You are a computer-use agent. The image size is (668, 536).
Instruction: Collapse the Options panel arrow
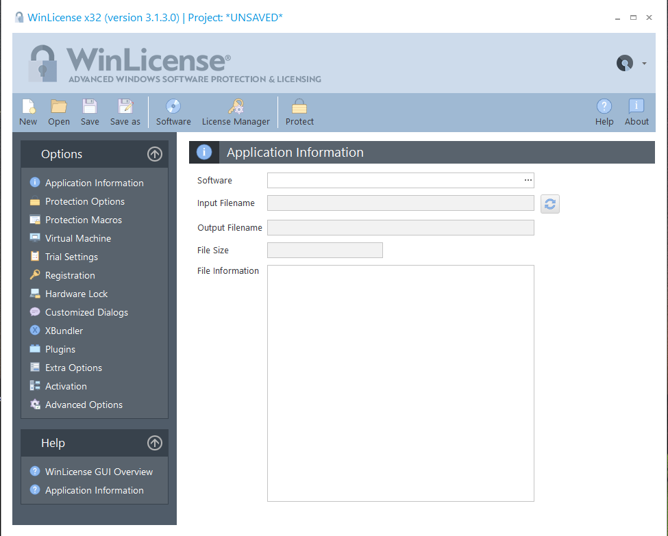click(155, 154)
